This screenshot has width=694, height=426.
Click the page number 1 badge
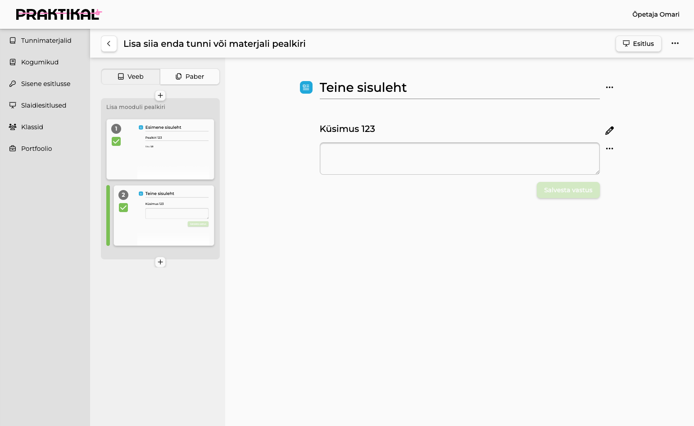116,129
